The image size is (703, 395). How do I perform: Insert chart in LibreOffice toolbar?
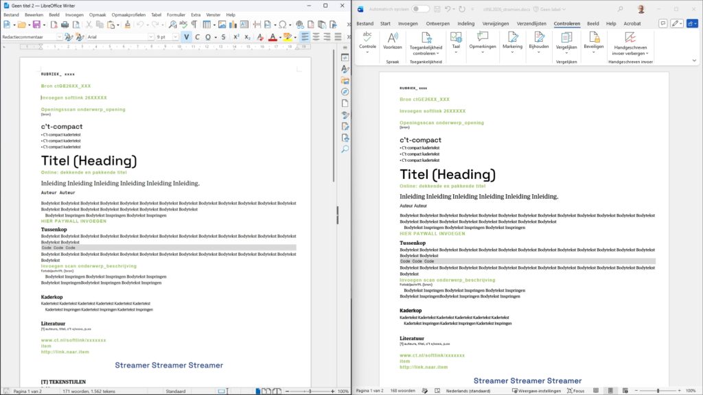click(x=233, y=25)
